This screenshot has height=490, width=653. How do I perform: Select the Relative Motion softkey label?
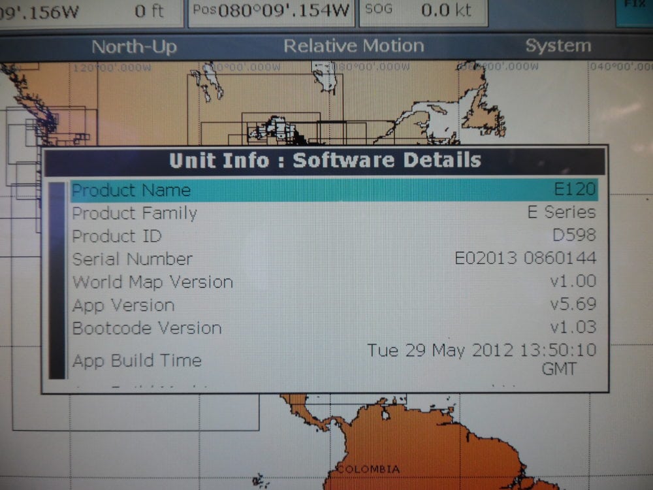click(x=353, y=46)
